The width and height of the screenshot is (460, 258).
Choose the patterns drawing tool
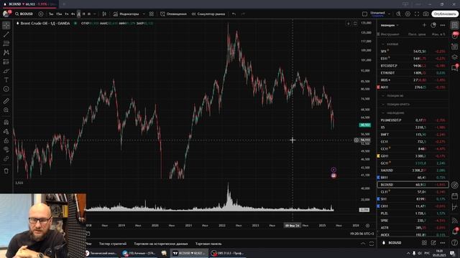point(6,52)
